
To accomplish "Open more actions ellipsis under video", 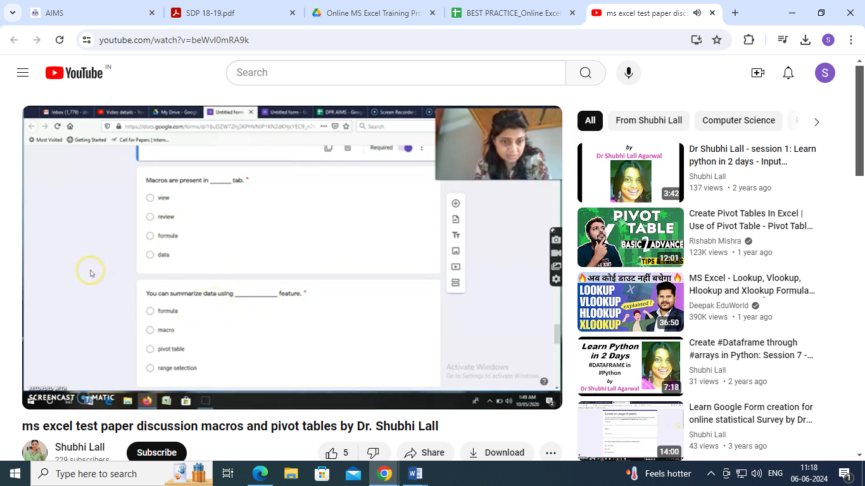I will 551,452.
